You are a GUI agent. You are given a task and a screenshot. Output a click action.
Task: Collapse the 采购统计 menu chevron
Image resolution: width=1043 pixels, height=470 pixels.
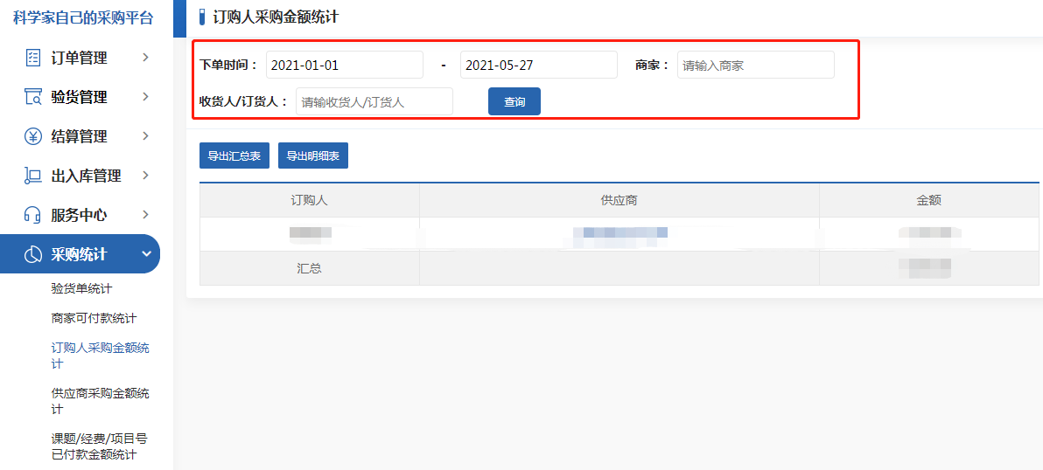pos(145,254)
